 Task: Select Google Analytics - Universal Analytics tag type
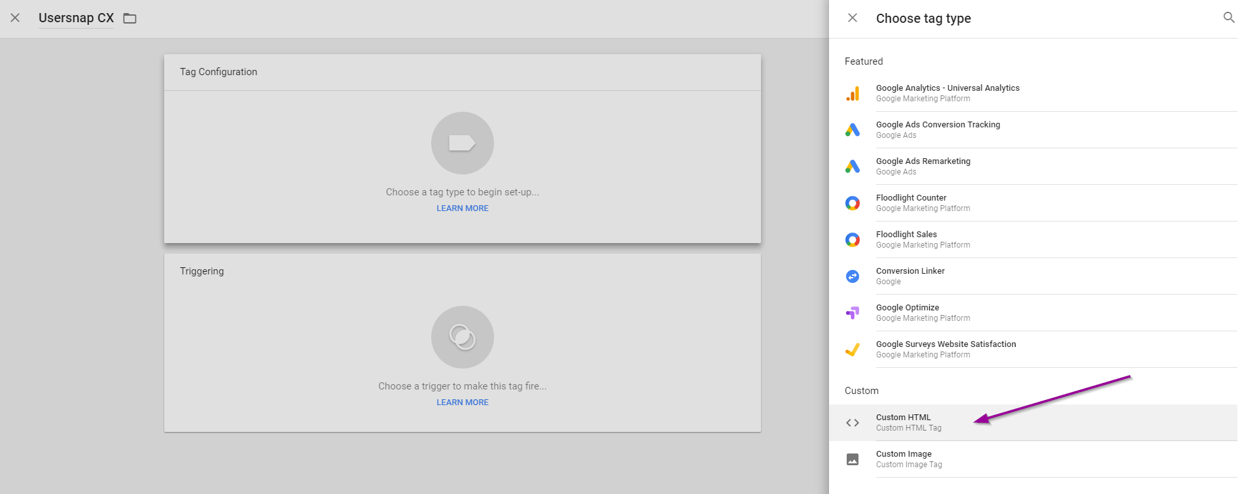coord(1033,93)
